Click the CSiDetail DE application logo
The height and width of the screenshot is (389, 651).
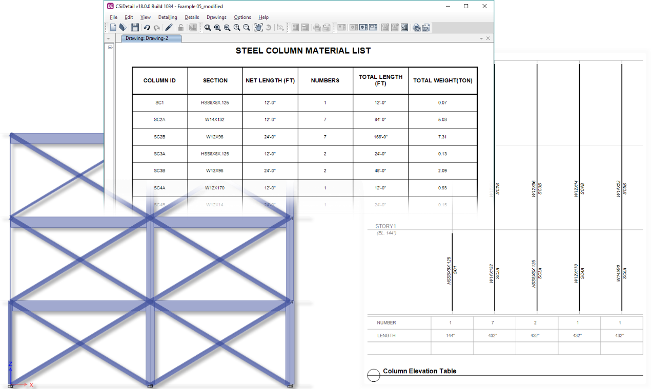pyautogui.click(x=111, y=6)
